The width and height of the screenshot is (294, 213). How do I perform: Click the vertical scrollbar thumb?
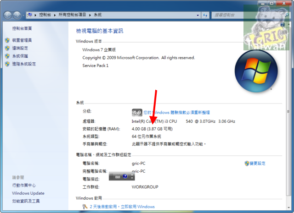coord(288,112)
